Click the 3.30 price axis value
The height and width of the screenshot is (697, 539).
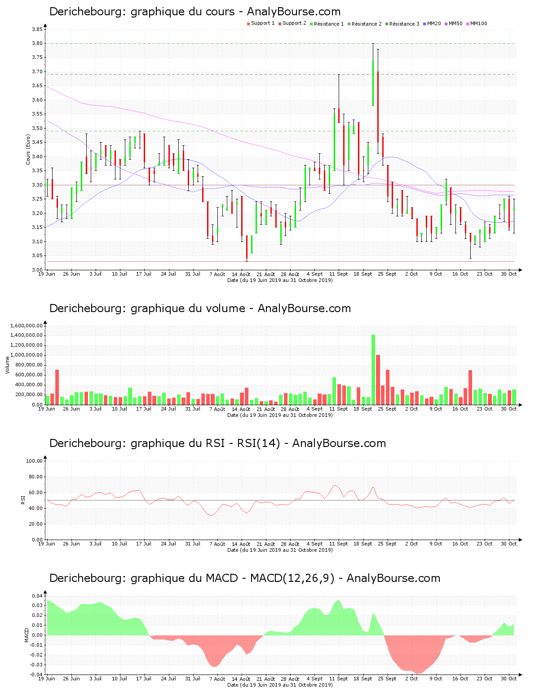(37, 185)
